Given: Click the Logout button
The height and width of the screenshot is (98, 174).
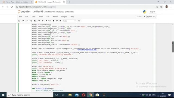Looking at the screenshot, I should tap(152, 12).
